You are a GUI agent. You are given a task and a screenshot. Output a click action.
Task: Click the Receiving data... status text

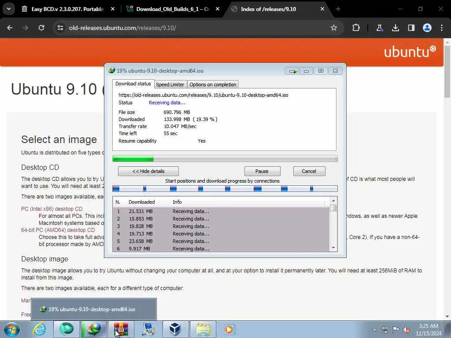coord(167,103)
